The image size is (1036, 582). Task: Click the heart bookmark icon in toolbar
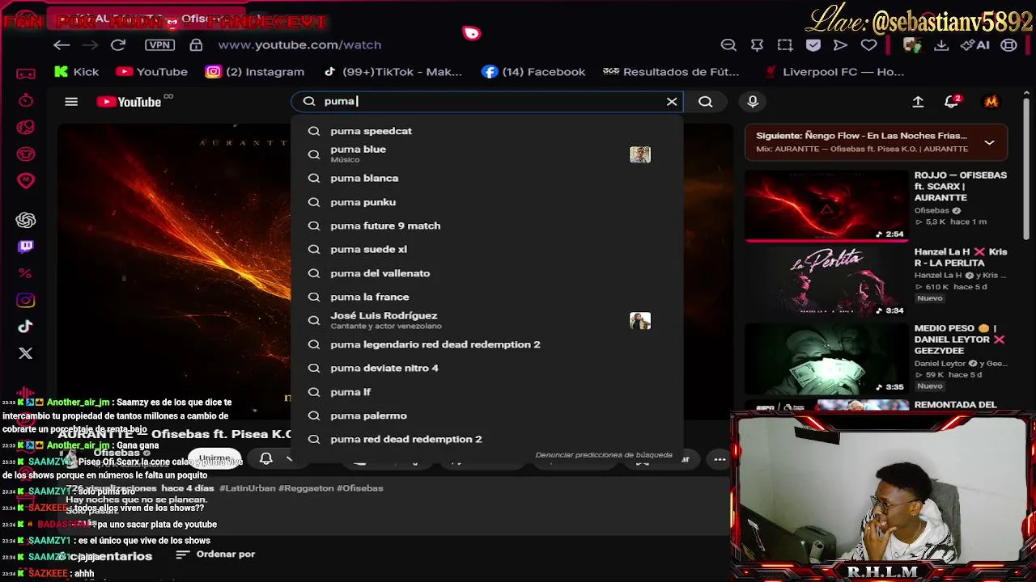(x=868, y=45)
